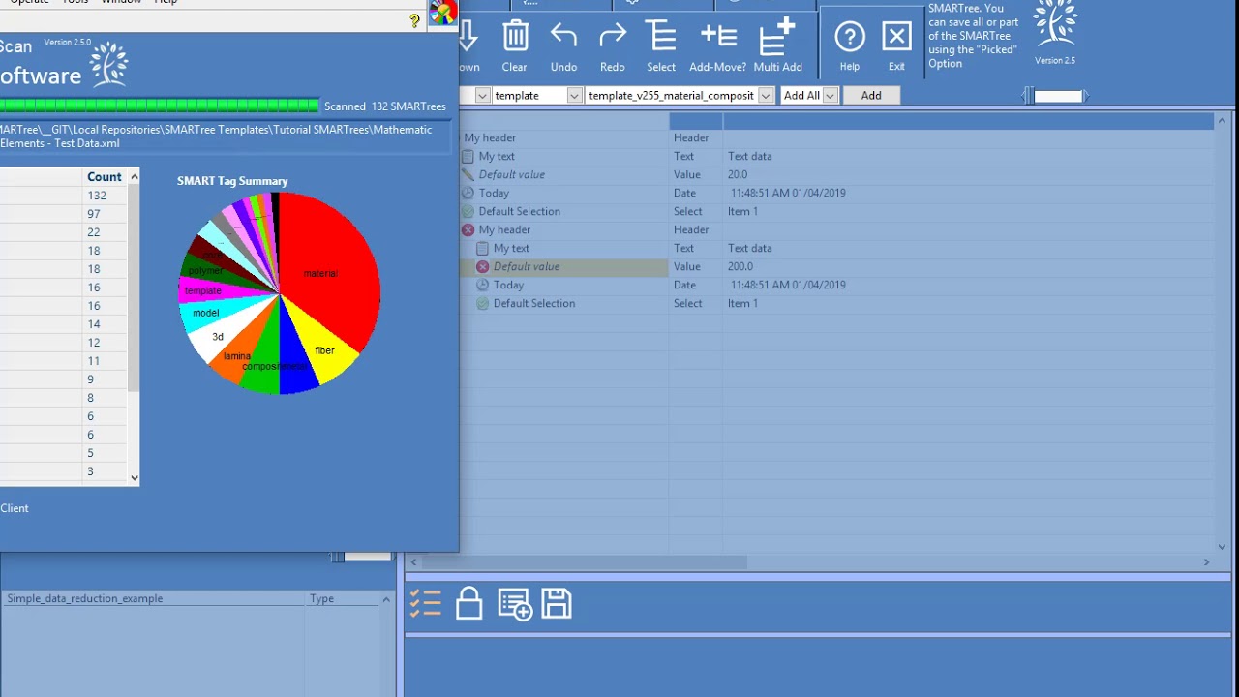The image size is (1239, 697).
Task: Open the cut-off dropdown left of 'template'
Action: point(481,95)
